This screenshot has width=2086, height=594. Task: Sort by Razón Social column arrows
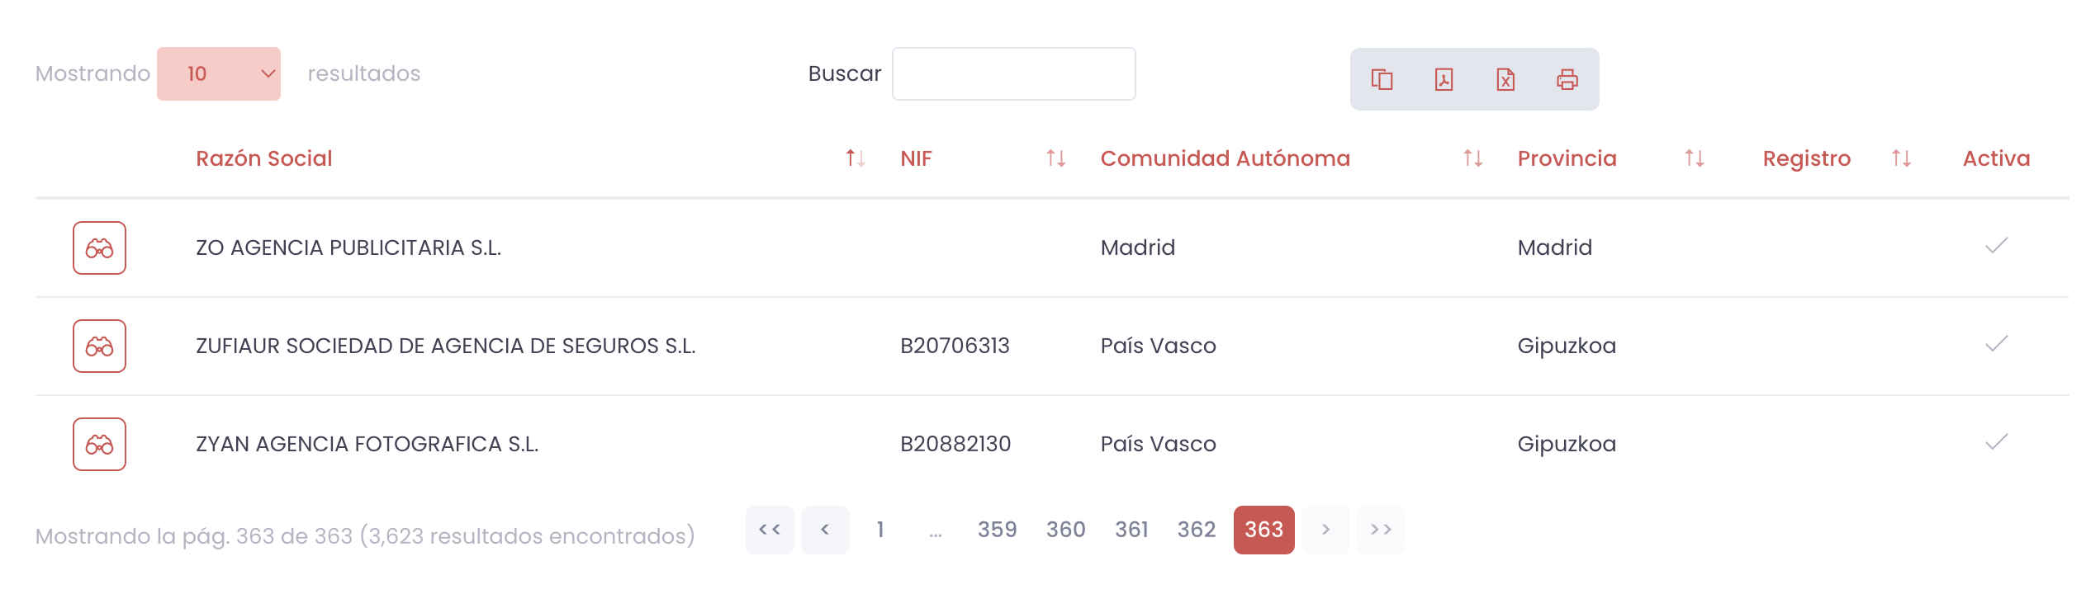(x=855, y=158)
